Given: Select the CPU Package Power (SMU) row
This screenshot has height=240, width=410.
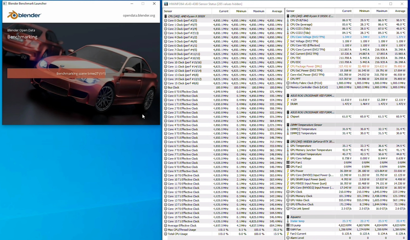Looking at the screenshot, I should (306, 66).
